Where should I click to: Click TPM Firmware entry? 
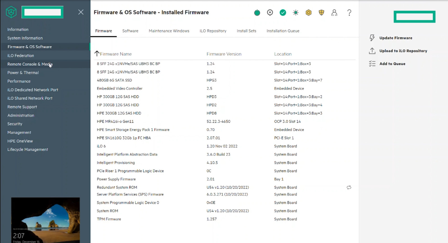[109, 219]
